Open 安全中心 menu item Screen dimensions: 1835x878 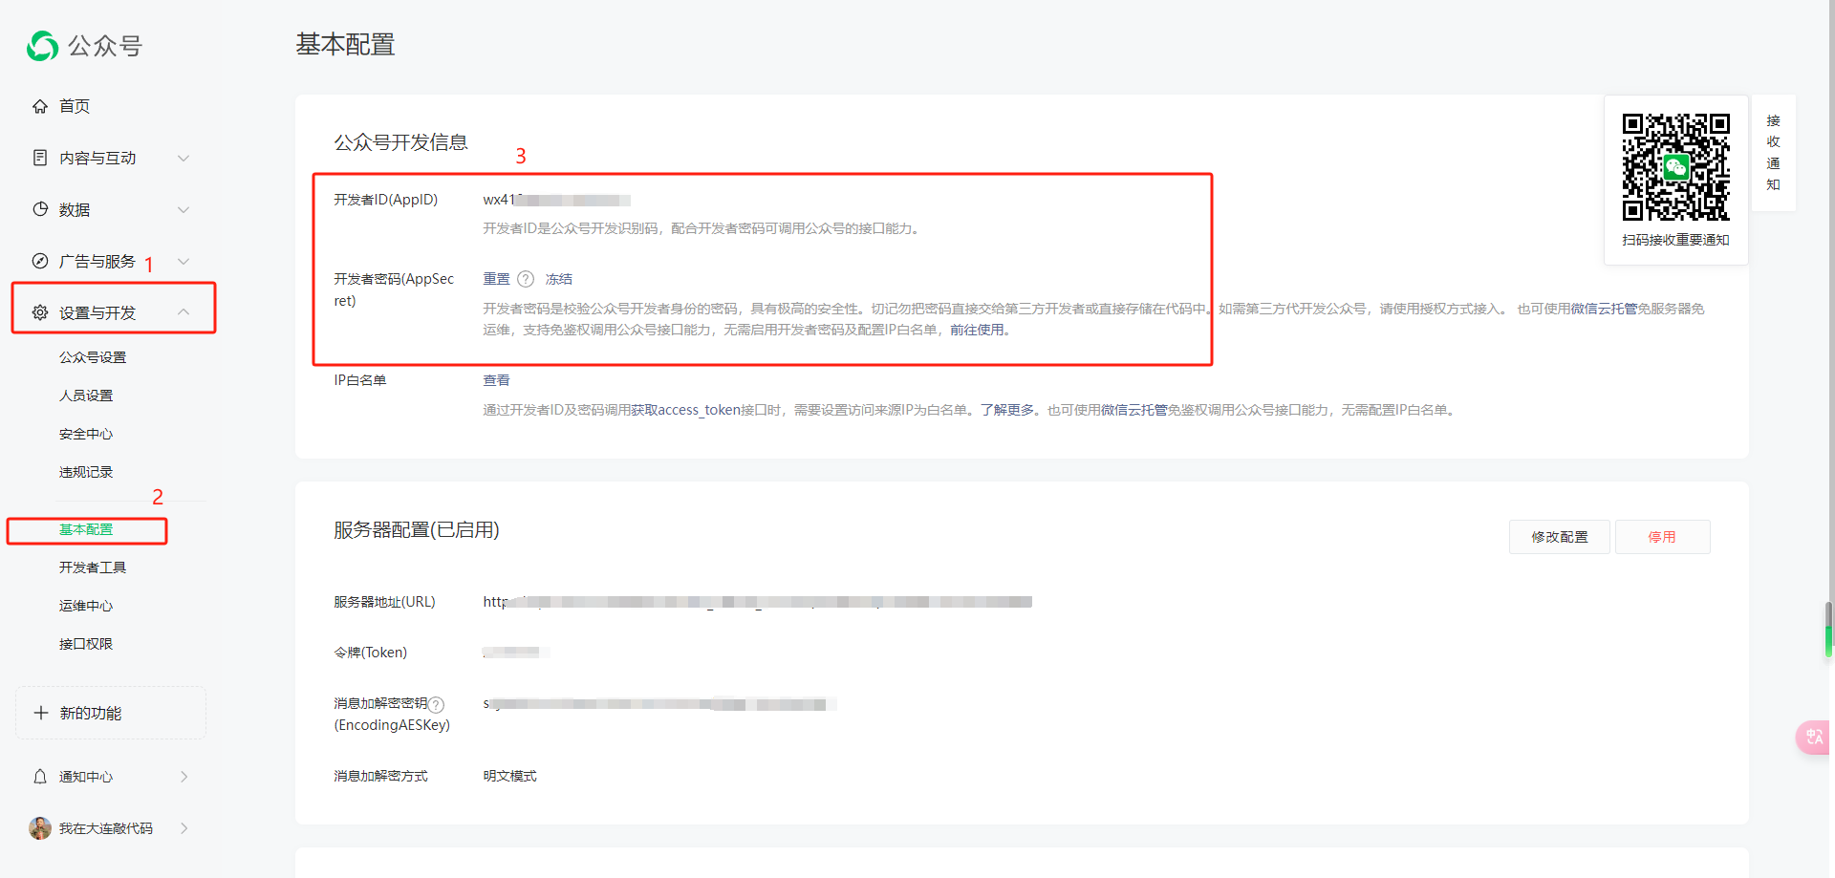coord(86,434)
